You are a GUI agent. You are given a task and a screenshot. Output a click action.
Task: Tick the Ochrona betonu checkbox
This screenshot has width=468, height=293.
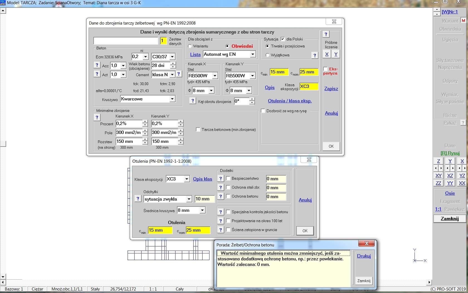pyautogui.click(x=228, y=196)
